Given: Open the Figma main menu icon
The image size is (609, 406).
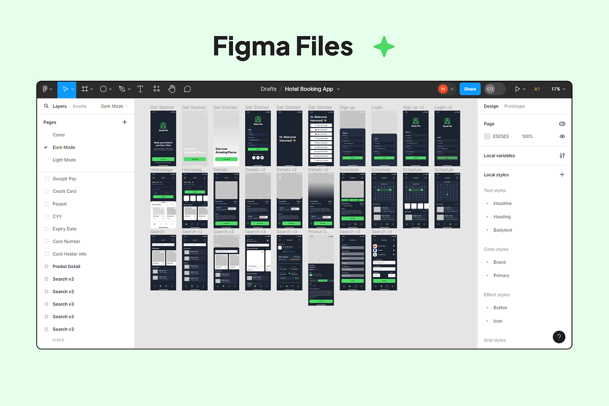Looking at the screenshot, I should pos(45,89).
